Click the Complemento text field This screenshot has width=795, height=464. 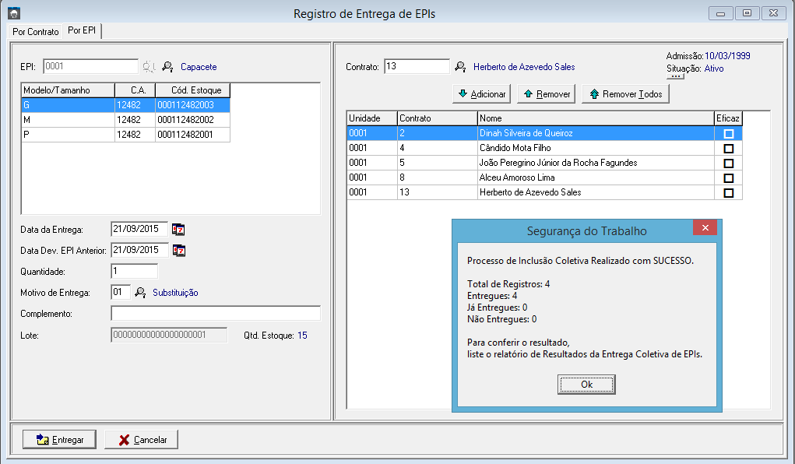point(216,313)
